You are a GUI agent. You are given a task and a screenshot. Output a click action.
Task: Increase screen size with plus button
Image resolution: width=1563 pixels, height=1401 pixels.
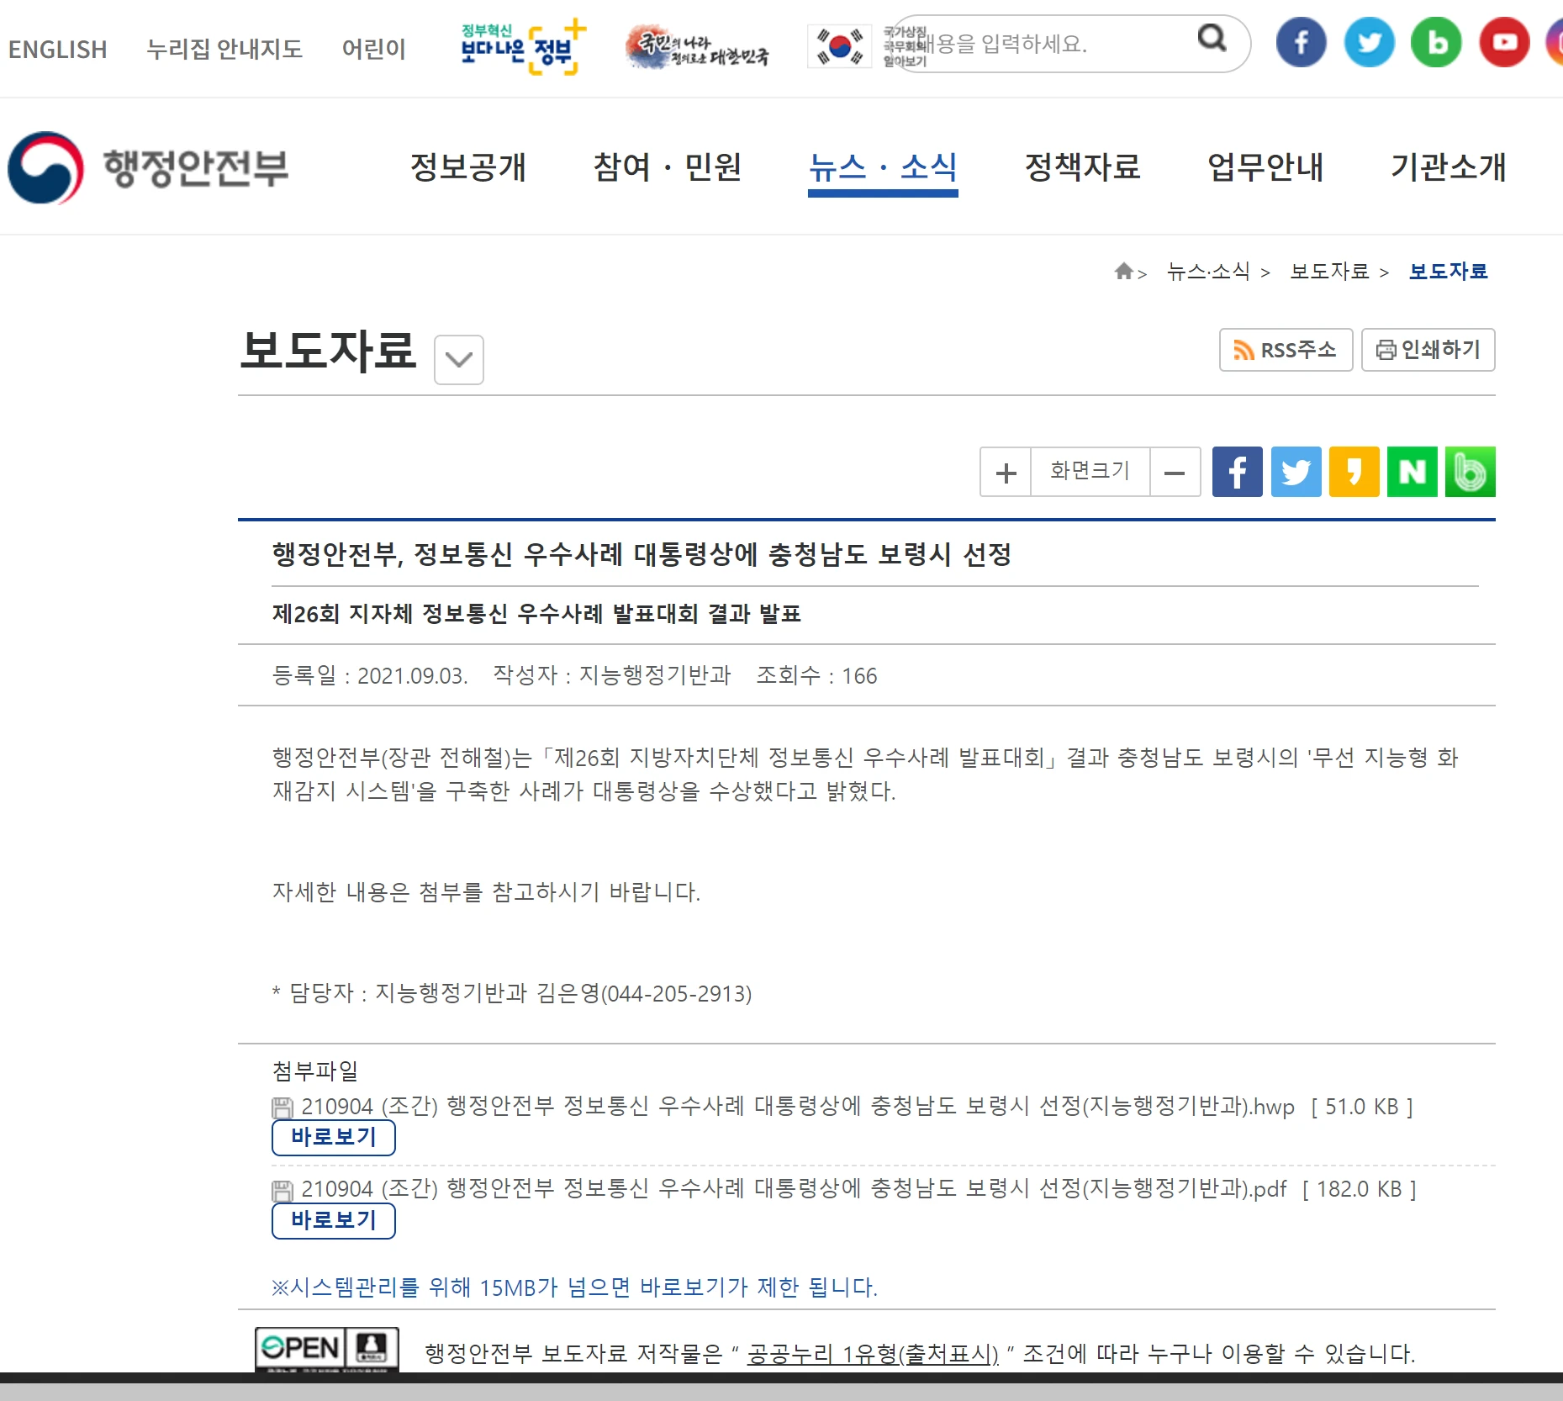(1006, 472)
